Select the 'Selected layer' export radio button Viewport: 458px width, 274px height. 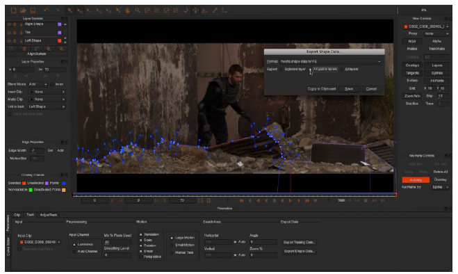[281, 70]
